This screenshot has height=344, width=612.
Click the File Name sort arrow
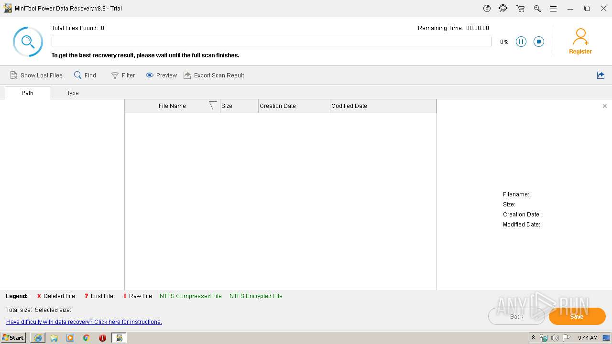click(213, 106)
